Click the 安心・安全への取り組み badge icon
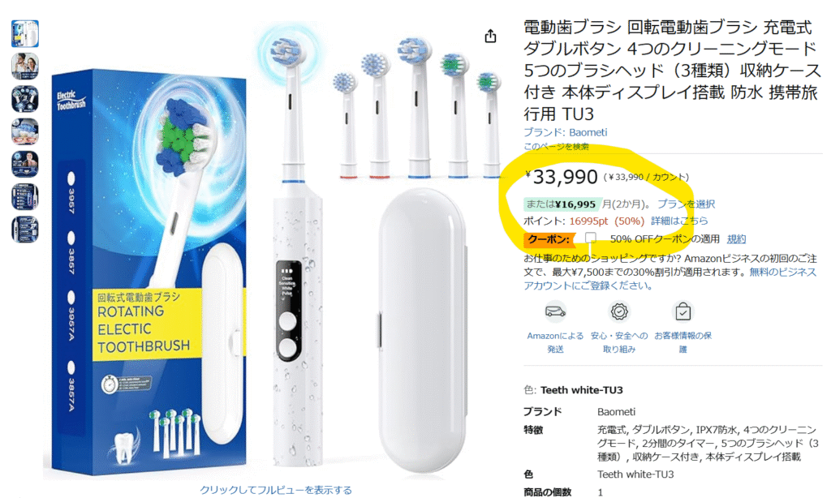 [619, 311]
